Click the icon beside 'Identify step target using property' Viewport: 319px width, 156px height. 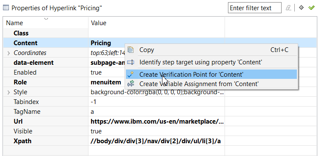click(131, 62)
